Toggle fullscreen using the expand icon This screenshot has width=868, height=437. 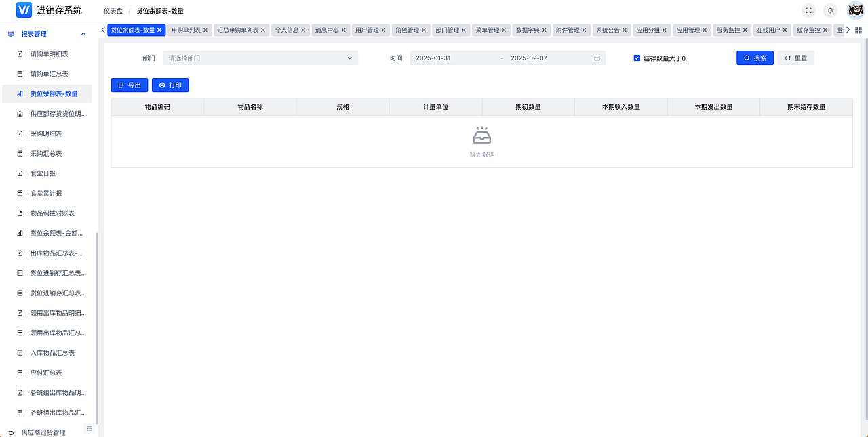[x=807, y=10]
